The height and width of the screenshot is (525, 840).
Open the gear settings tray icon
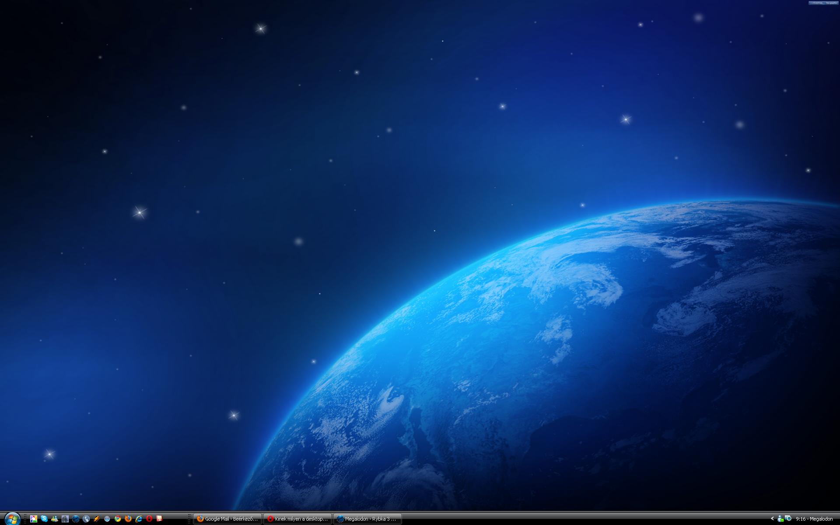788,519
